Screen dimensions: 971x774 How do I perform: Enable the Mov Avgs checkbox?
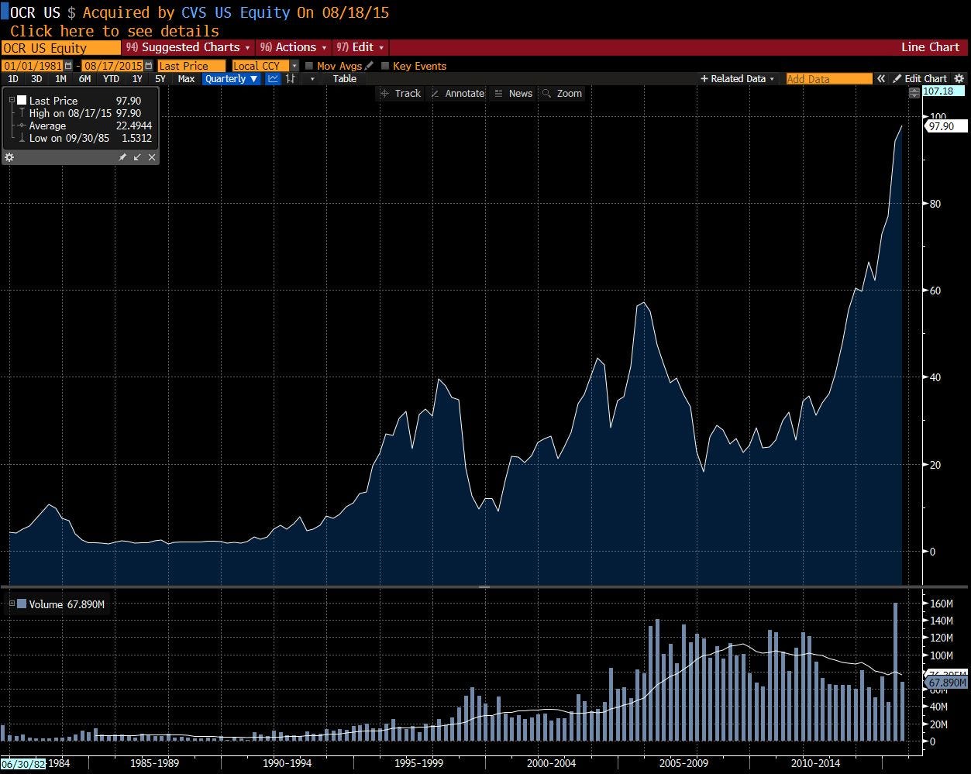309,66
